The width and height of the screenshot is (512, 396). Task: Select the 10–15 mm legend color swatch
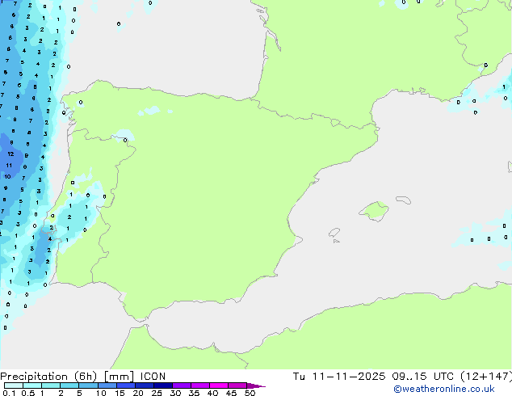tap(107, 385)
